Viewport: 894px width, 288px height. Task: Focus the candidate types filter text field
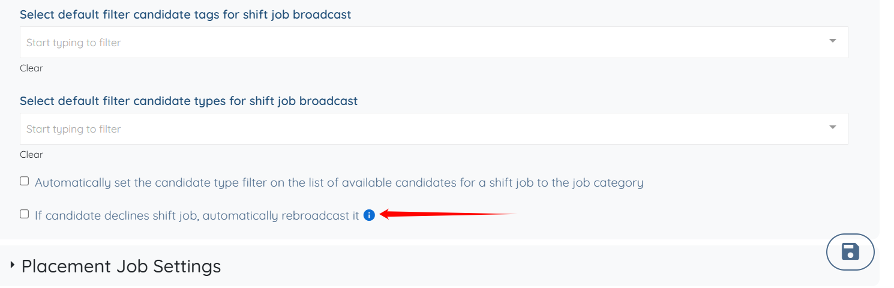pyautogui.click(x=420, y=129)
